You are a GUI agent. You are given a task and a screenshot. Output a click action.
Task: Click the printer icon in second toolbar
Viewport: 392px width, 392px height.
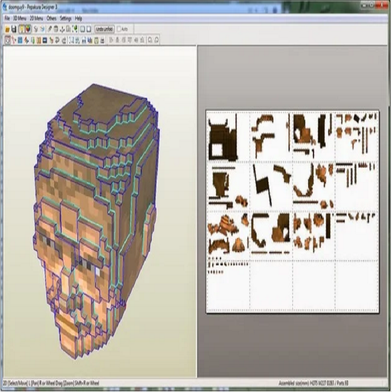tap(102, 40)
